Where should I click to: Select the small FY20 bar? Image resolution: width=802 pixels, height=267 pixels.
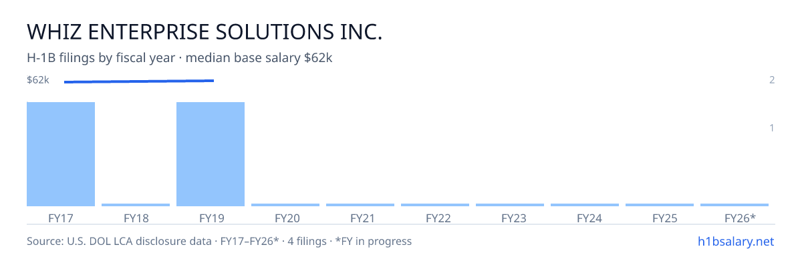pos(285,205)
